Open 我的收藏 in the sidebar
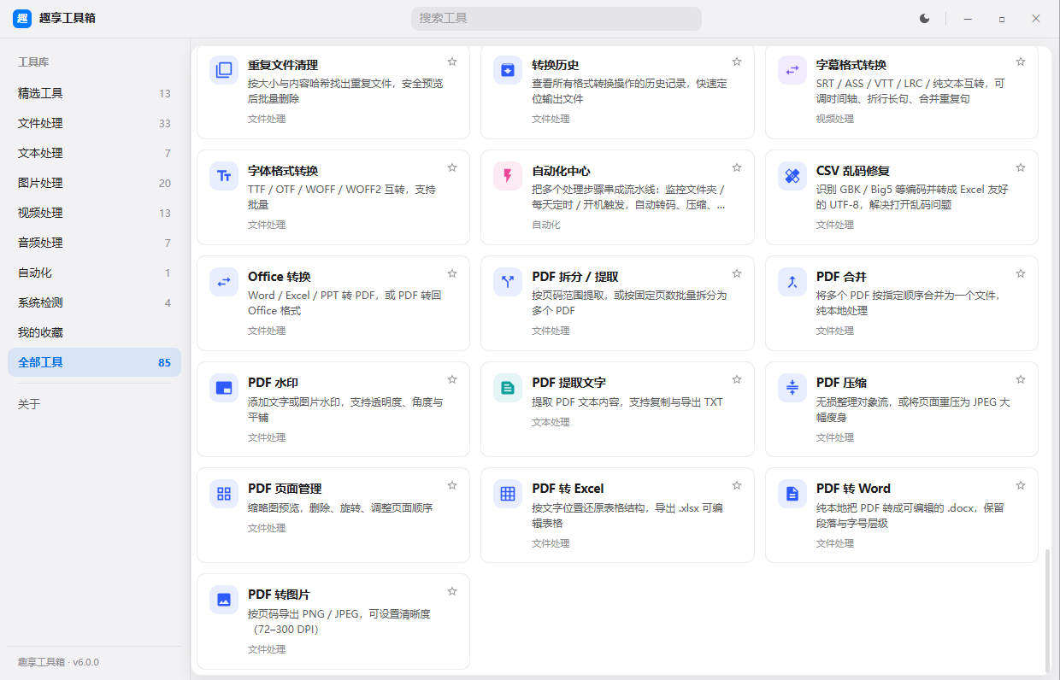This screenshot has height=680, width=1060. tap(94, 332)
